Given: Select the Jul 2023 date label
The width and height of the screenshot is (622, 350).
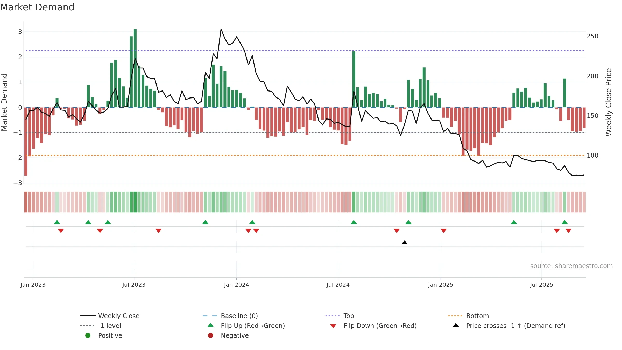Looking at the screenshot, I should (134, 285).
